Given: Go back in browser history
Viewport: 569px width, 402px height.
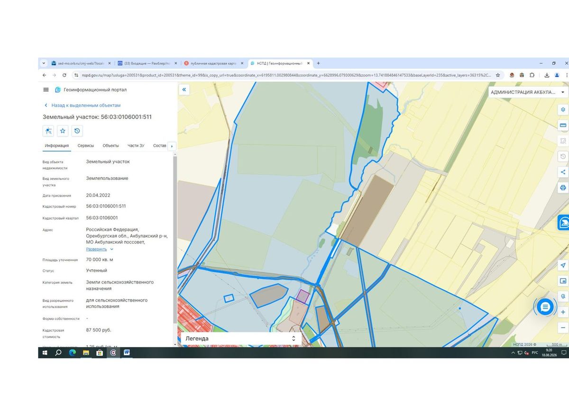Looking at the screenshot, I should [x=44, y=75].
